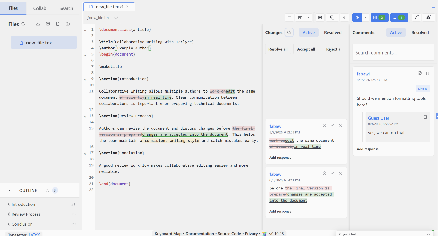The image size is (438, 236).
Task: Click the Search comments input field
Action: (393, 53)
